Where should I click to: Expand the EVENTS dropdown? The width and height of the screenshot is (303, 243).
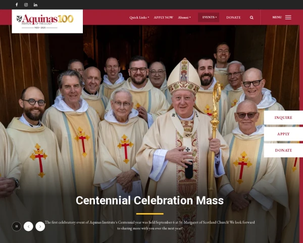(x=209, y=17)
